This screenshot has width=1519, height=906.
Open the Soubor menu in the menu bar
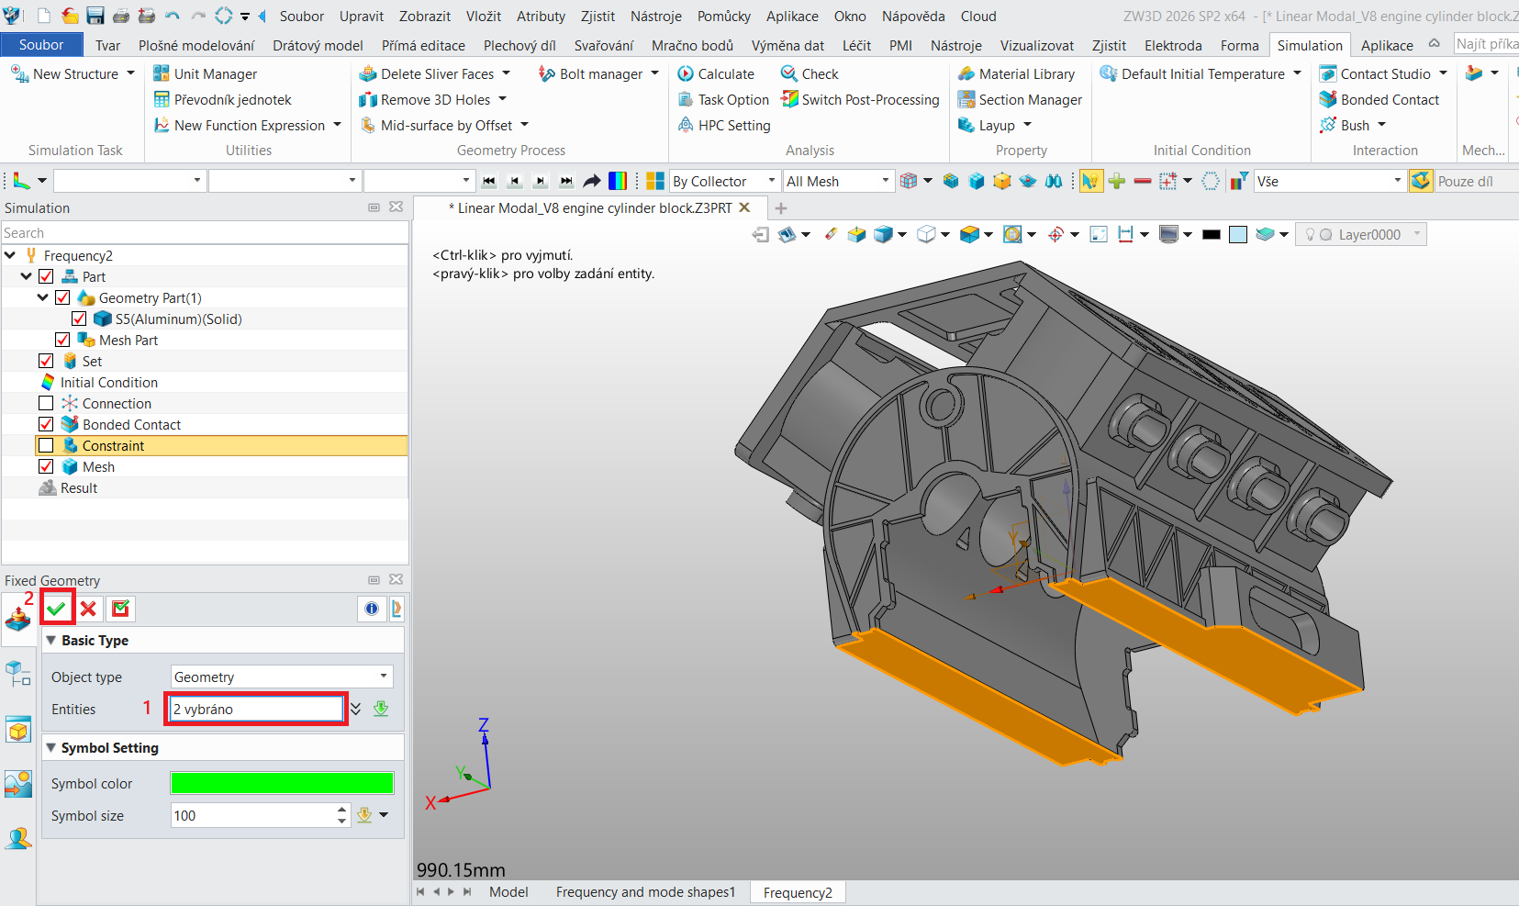tap(302, 16)
